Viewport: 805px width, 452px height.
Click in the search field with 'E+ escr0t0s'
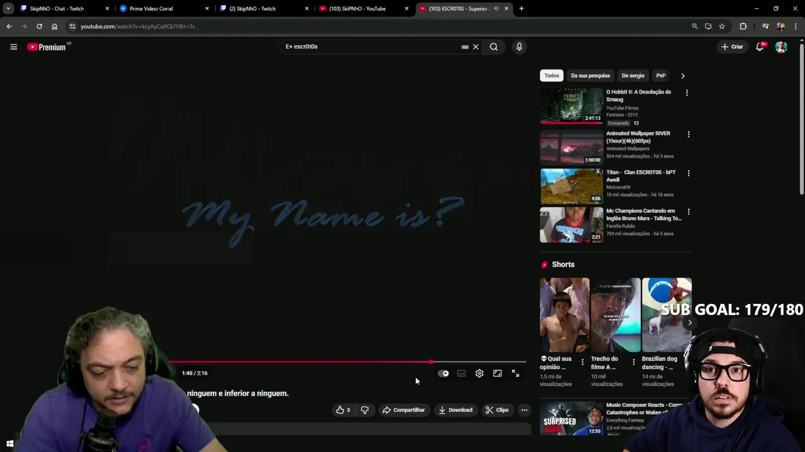(371, 46)
